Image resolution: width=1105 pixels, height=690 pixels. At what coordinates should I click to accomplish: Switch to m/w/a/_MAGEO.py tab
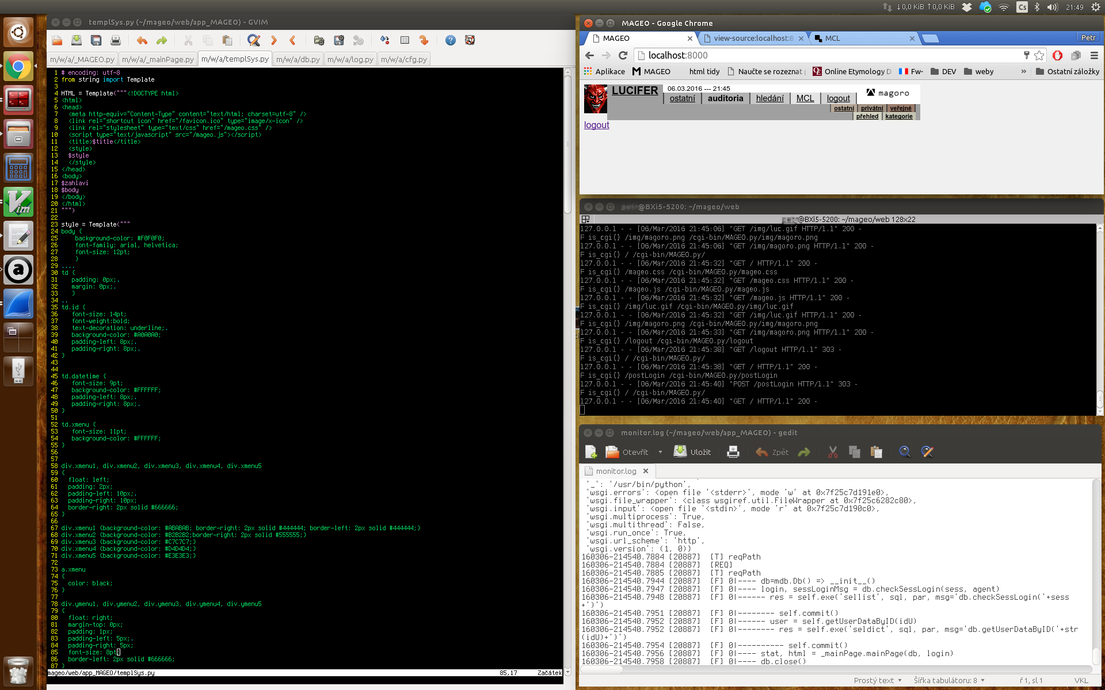click(x=82, y=59)
